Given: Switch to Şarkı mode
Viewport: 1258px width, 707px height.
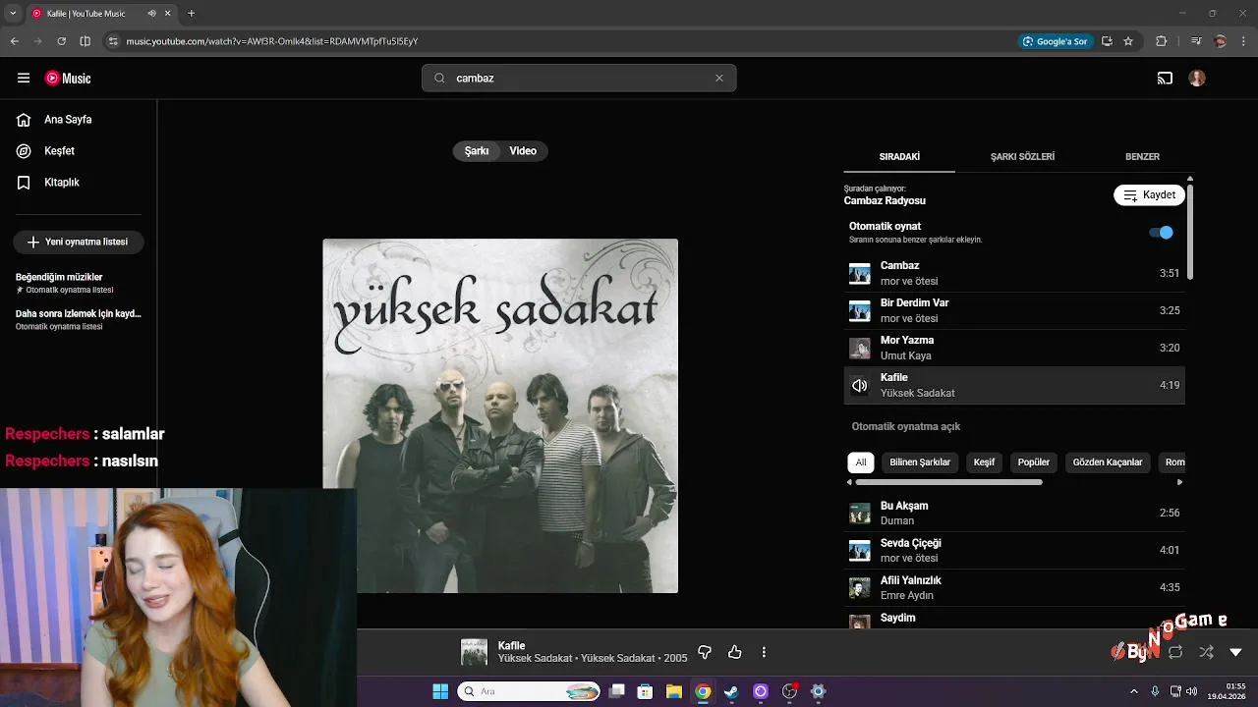Looking at the screenshot, I should (477, 151).
